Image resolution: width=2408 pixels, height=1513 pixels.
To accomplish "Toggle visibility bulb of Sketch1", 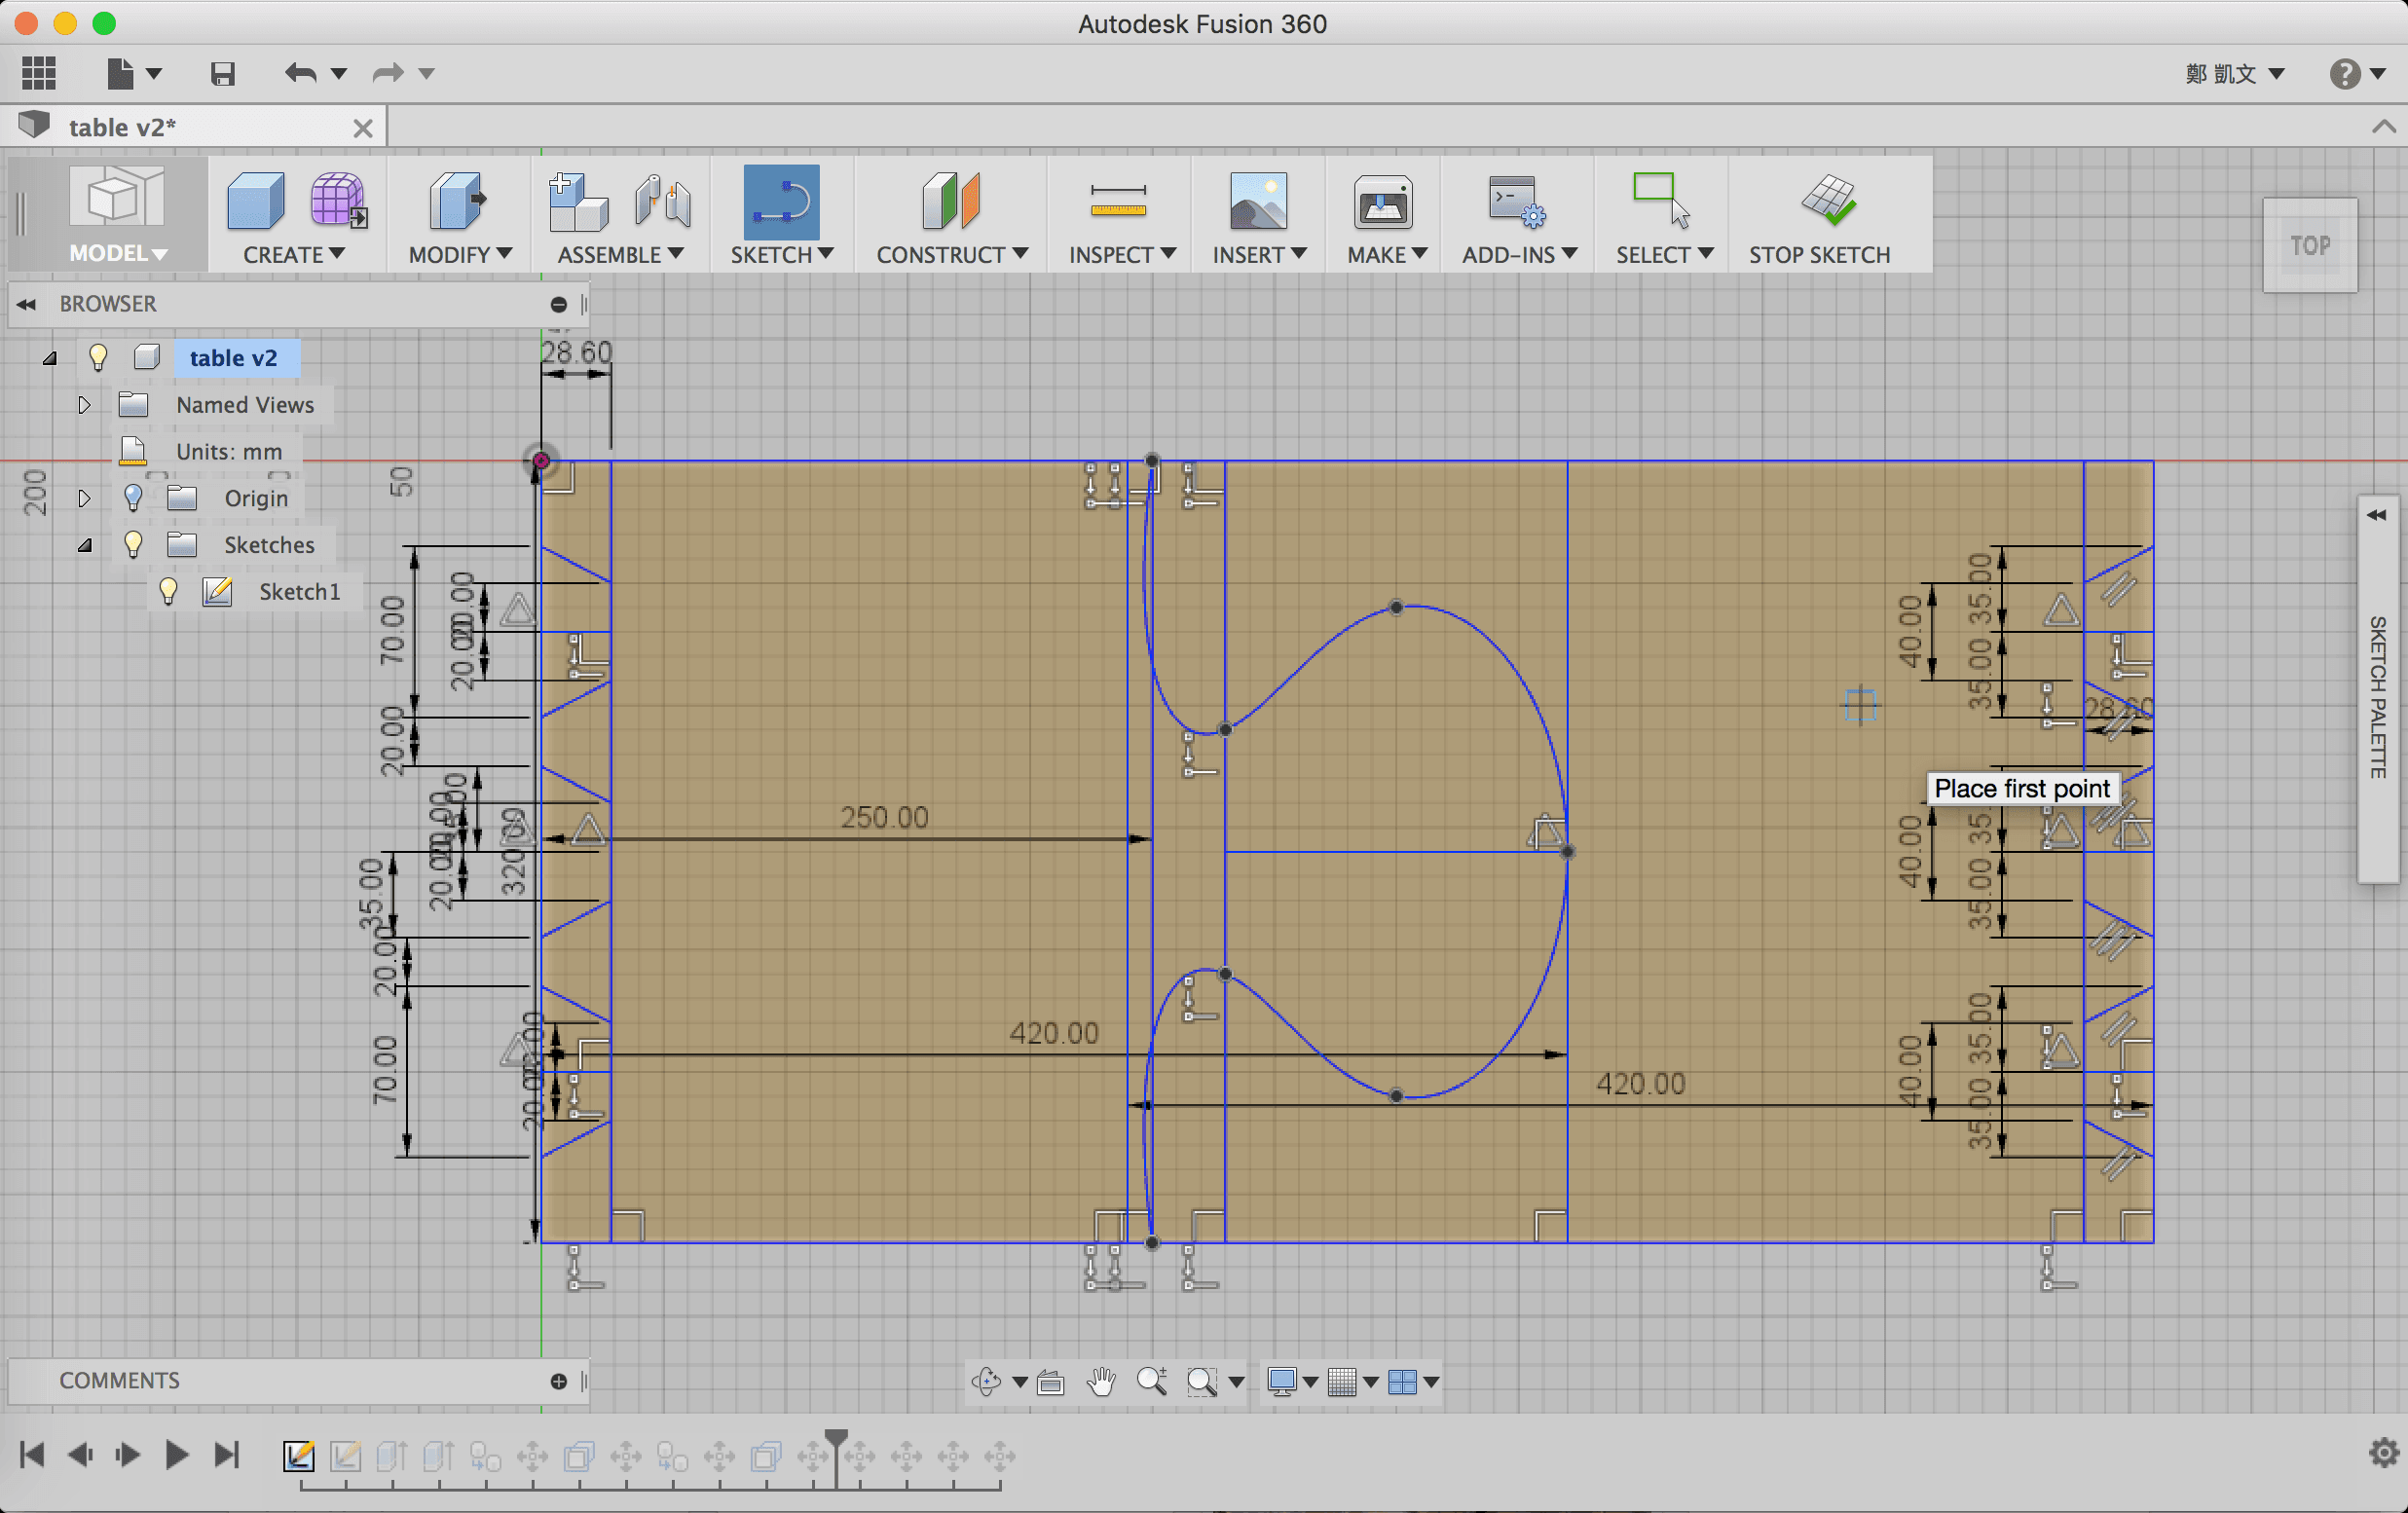I will [x=168, y=592].
